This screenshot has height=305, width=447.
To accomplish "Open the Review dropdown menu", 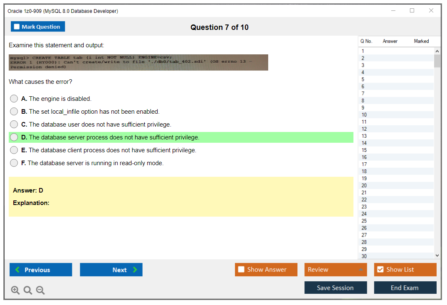I will click(x=336, y=270).
